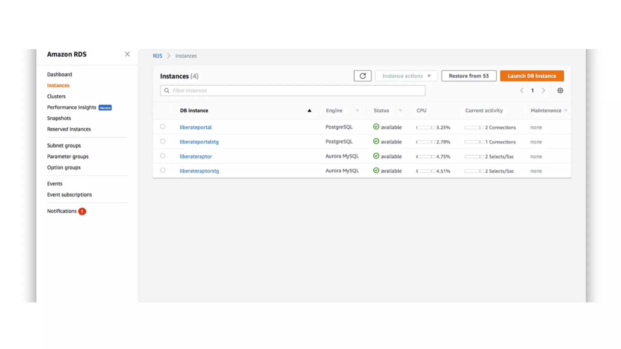Close the Amazon RDS sidebar
The width and height of the screenshot is (621, 349).
[127, 54]
